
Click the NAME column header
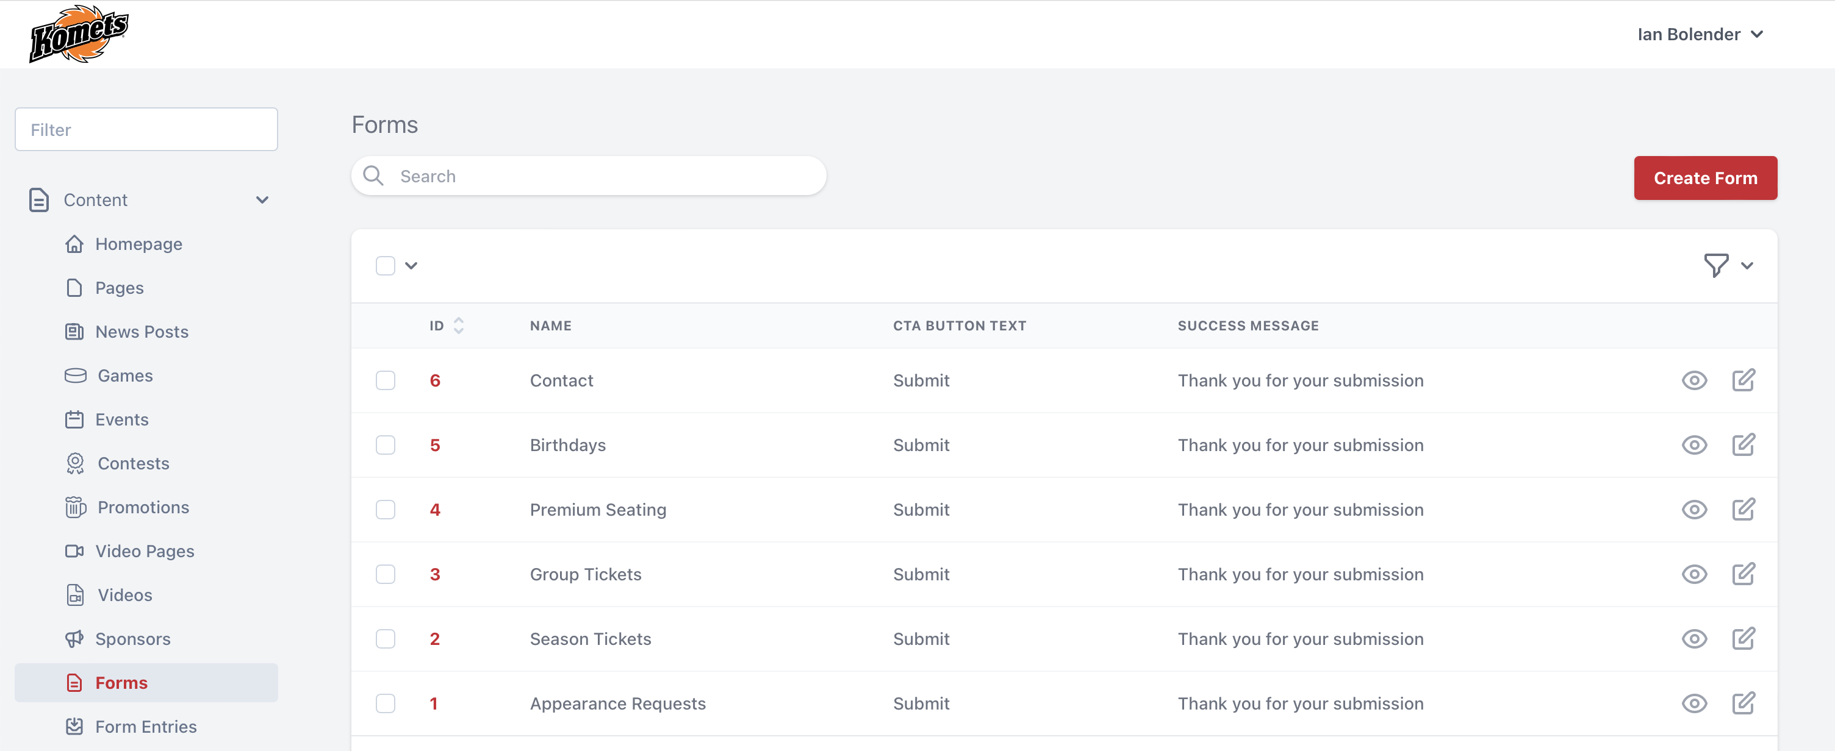551,326
